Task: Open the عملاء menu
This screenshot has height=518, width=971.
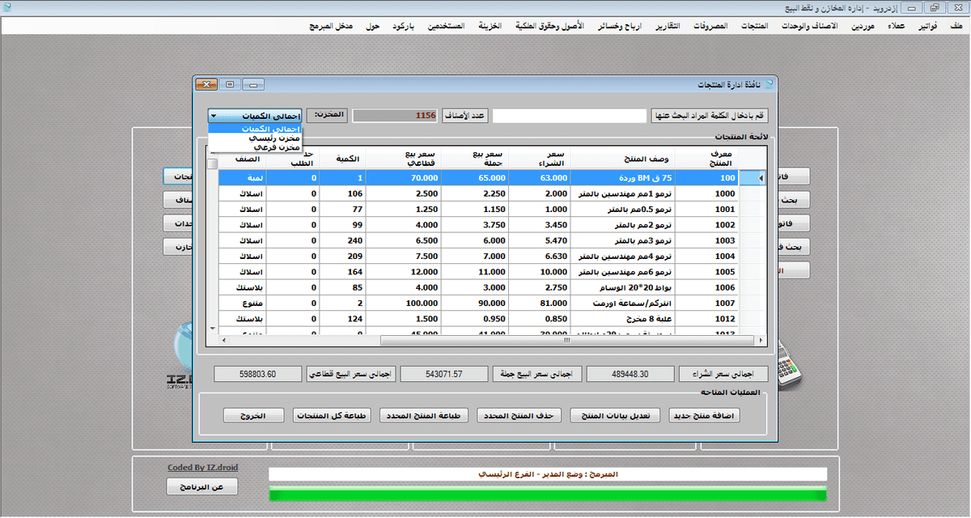Action: (x=896, y=26)
